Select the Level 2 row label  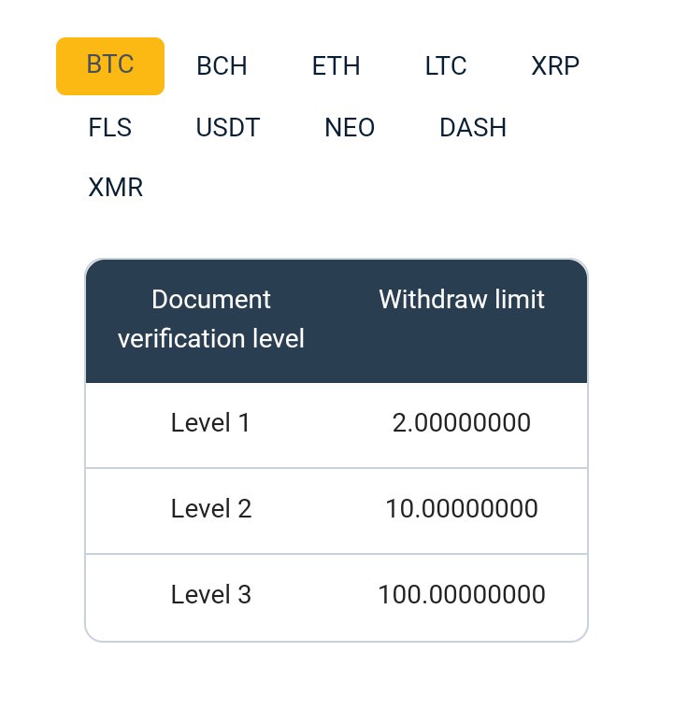[x=211, y=508]
